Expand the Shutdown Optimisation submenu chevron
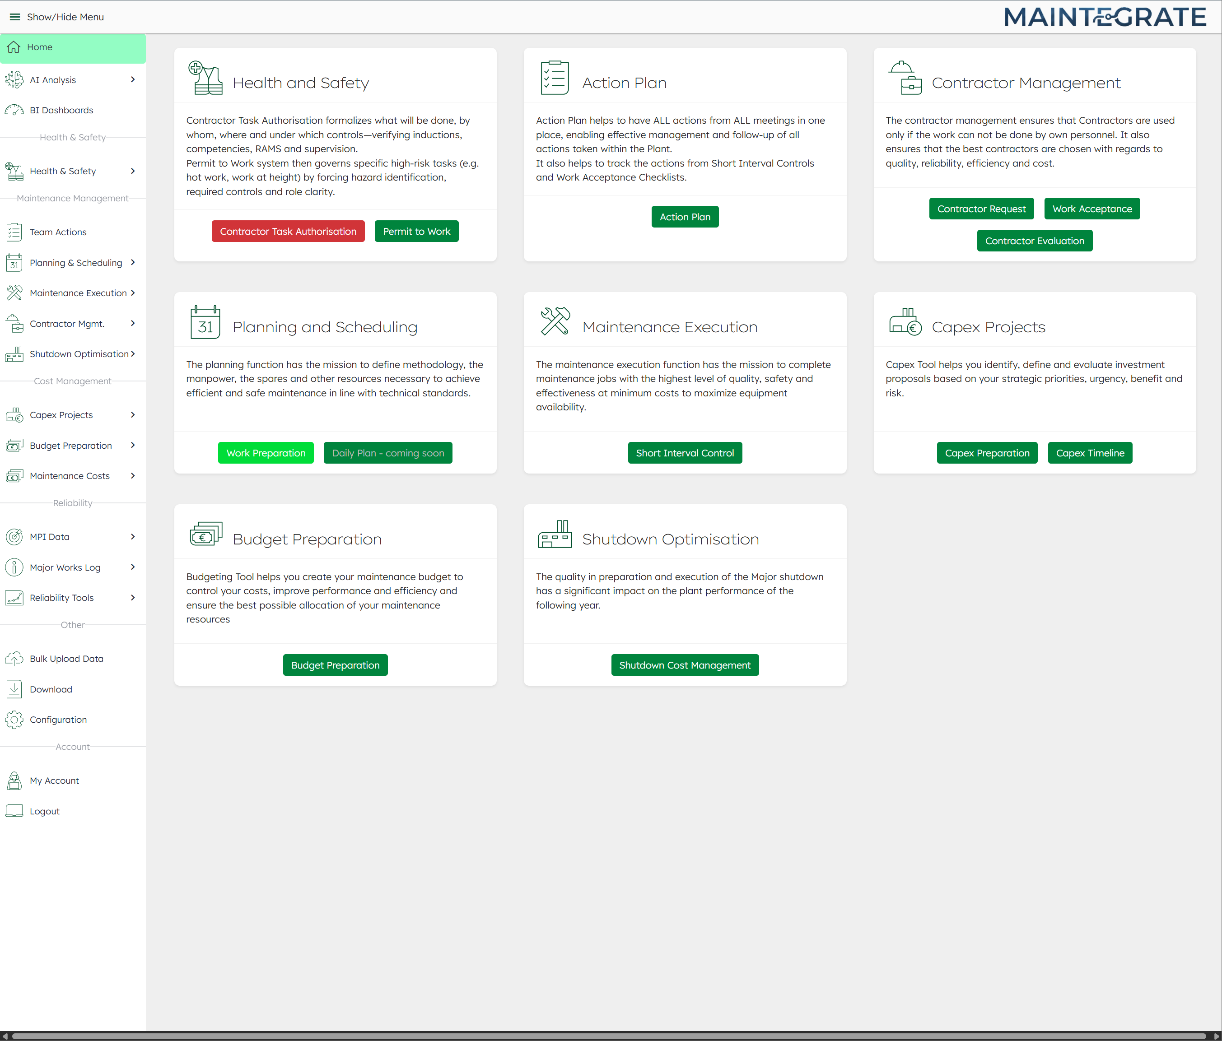The width and height of the screenshot is (1222, 1041). [x=133, y=353]
